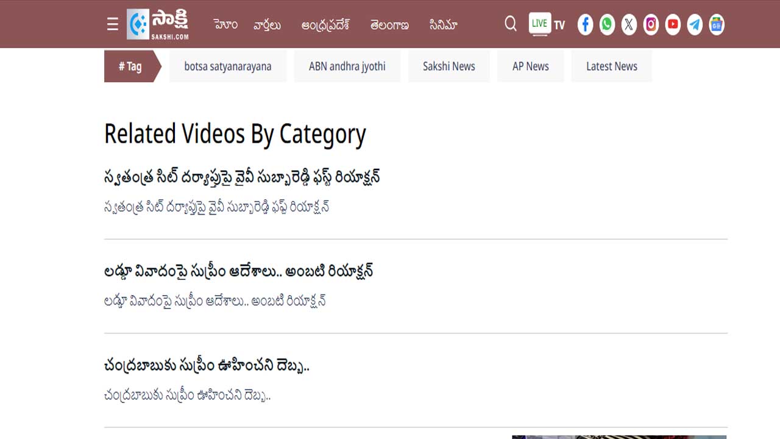This screenshot has width=780, height=439.
Task: Select హోం in the navigation bar
Action: click(x=225, y=25)
